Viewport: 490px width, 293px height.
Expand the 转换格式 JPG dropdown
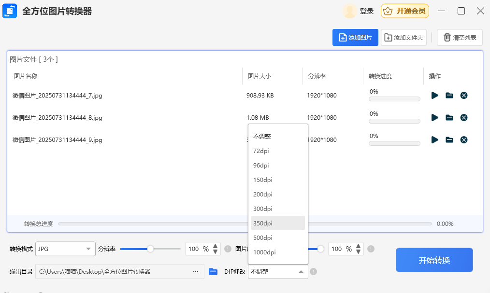coord(65,249)
